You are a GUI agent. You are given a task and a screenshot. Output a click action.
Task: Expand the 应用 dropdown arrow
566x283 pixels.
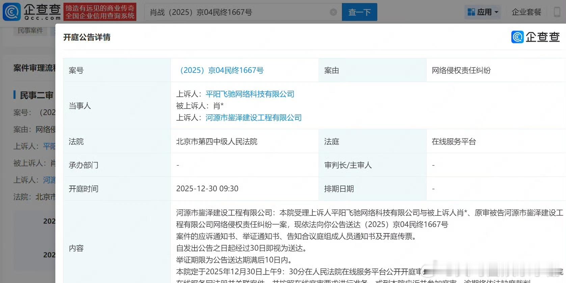click(x=496, y=12)
